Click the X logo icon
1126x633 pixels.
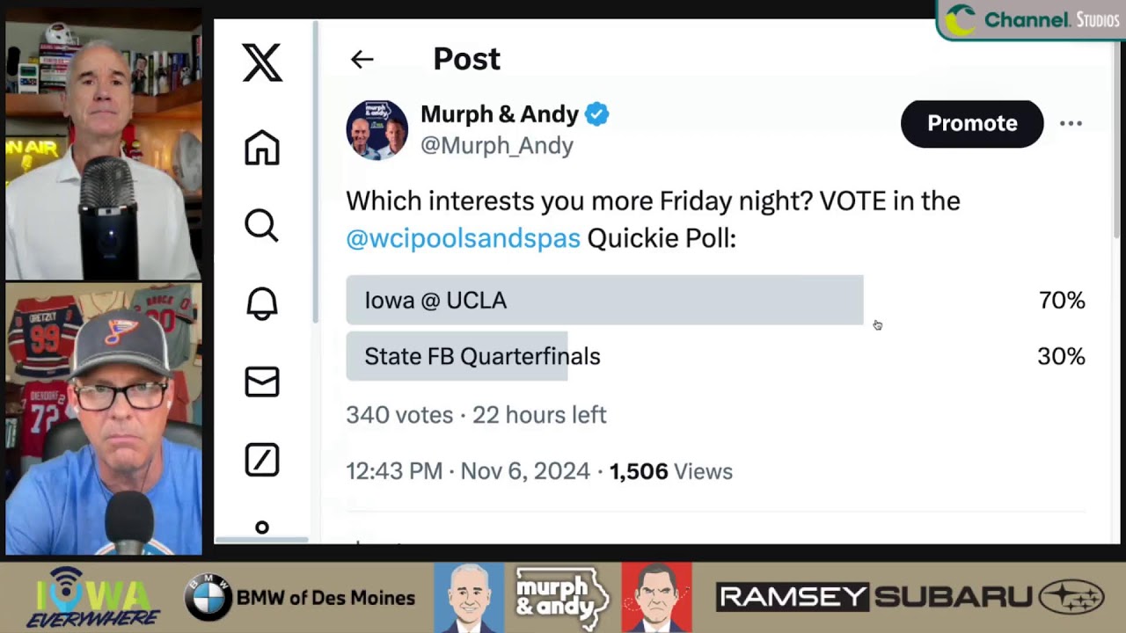pos(262,63)
